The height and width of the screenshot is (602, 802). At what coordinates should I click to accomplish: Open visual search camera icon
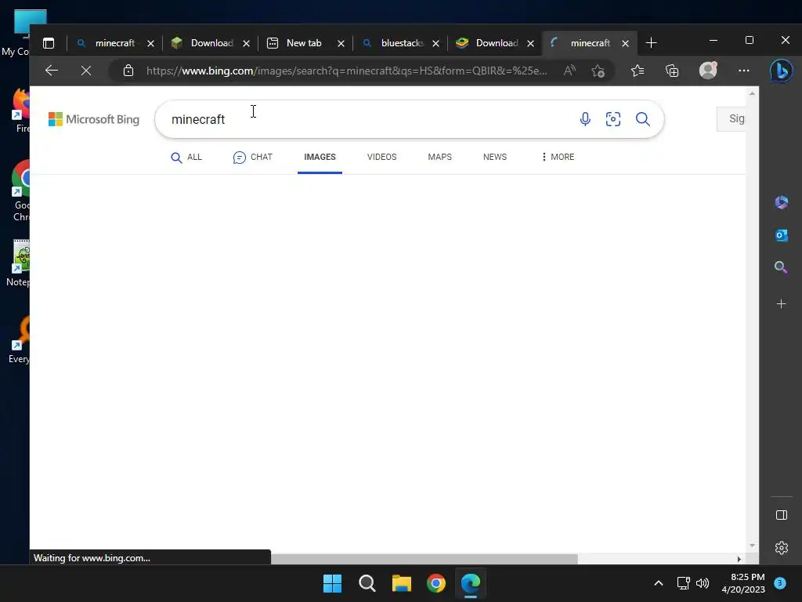(x=612, y=119)
